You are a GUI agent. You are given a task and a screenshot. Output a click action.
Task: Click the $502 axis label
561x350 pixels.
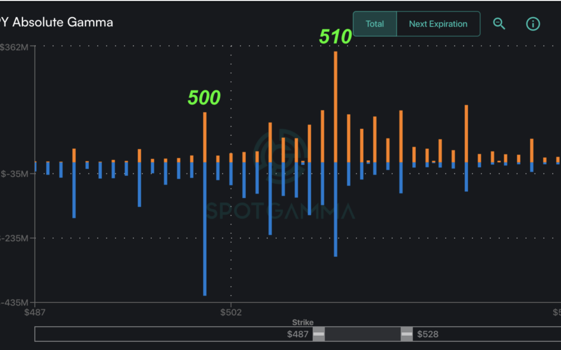pos(232,312)
